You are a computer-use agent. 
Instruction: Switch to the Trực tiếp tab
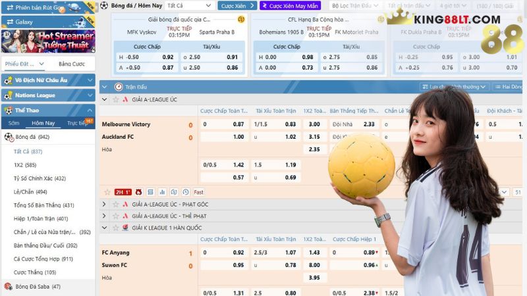pyautogui.click(x=78, y=123)
